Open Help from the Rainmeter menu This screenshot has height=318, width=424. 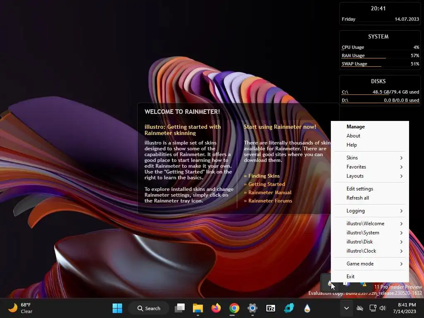pos(370,145)
